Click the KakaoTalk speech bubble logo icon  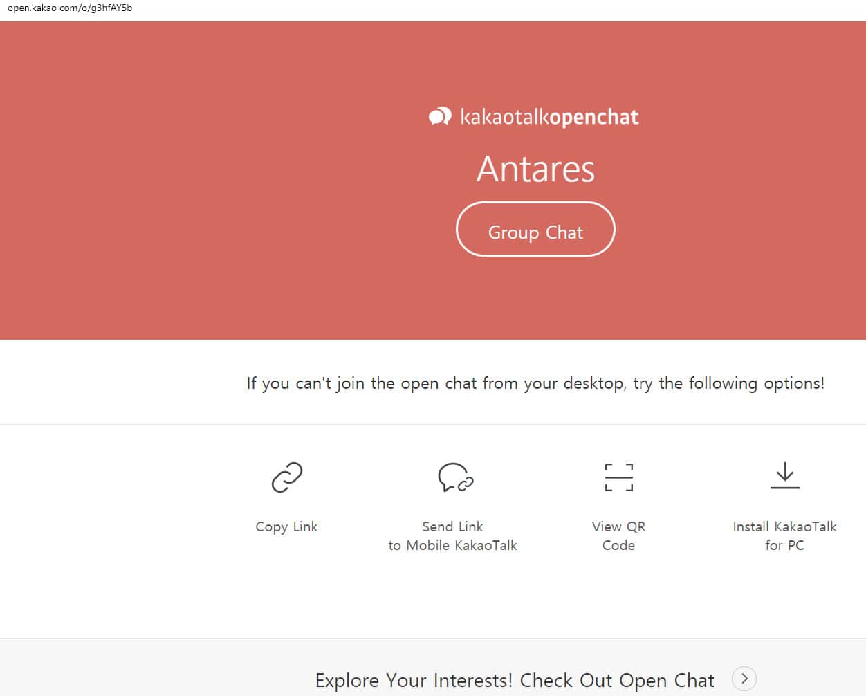[x=440, y=116]
